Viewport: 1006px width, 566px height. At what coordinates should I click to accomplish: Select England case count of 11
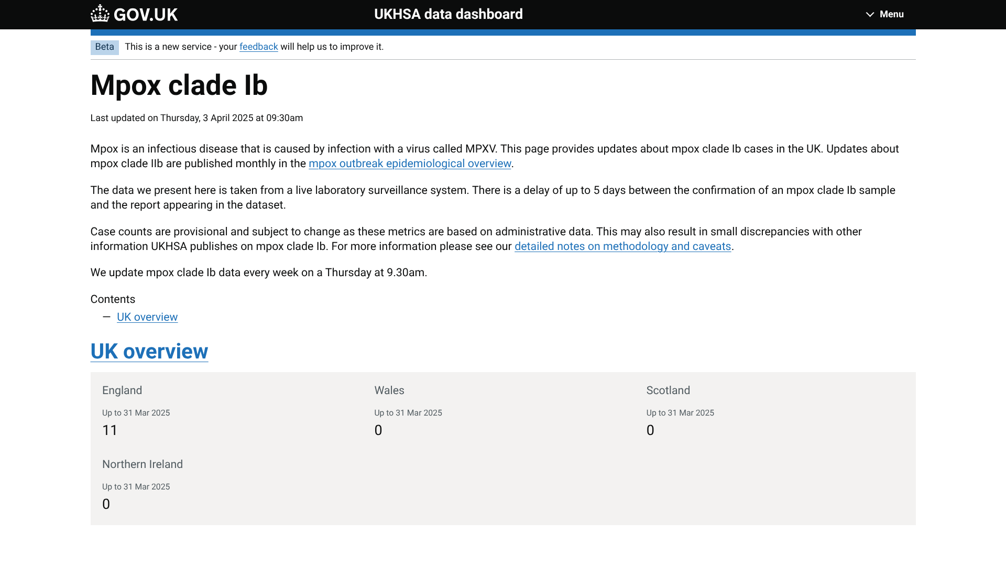pos(110,430)
